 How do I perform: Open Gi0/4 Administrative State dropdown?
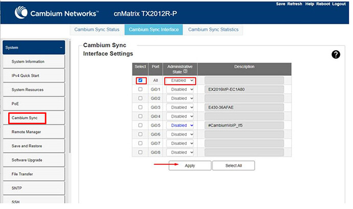coord(180,117)
